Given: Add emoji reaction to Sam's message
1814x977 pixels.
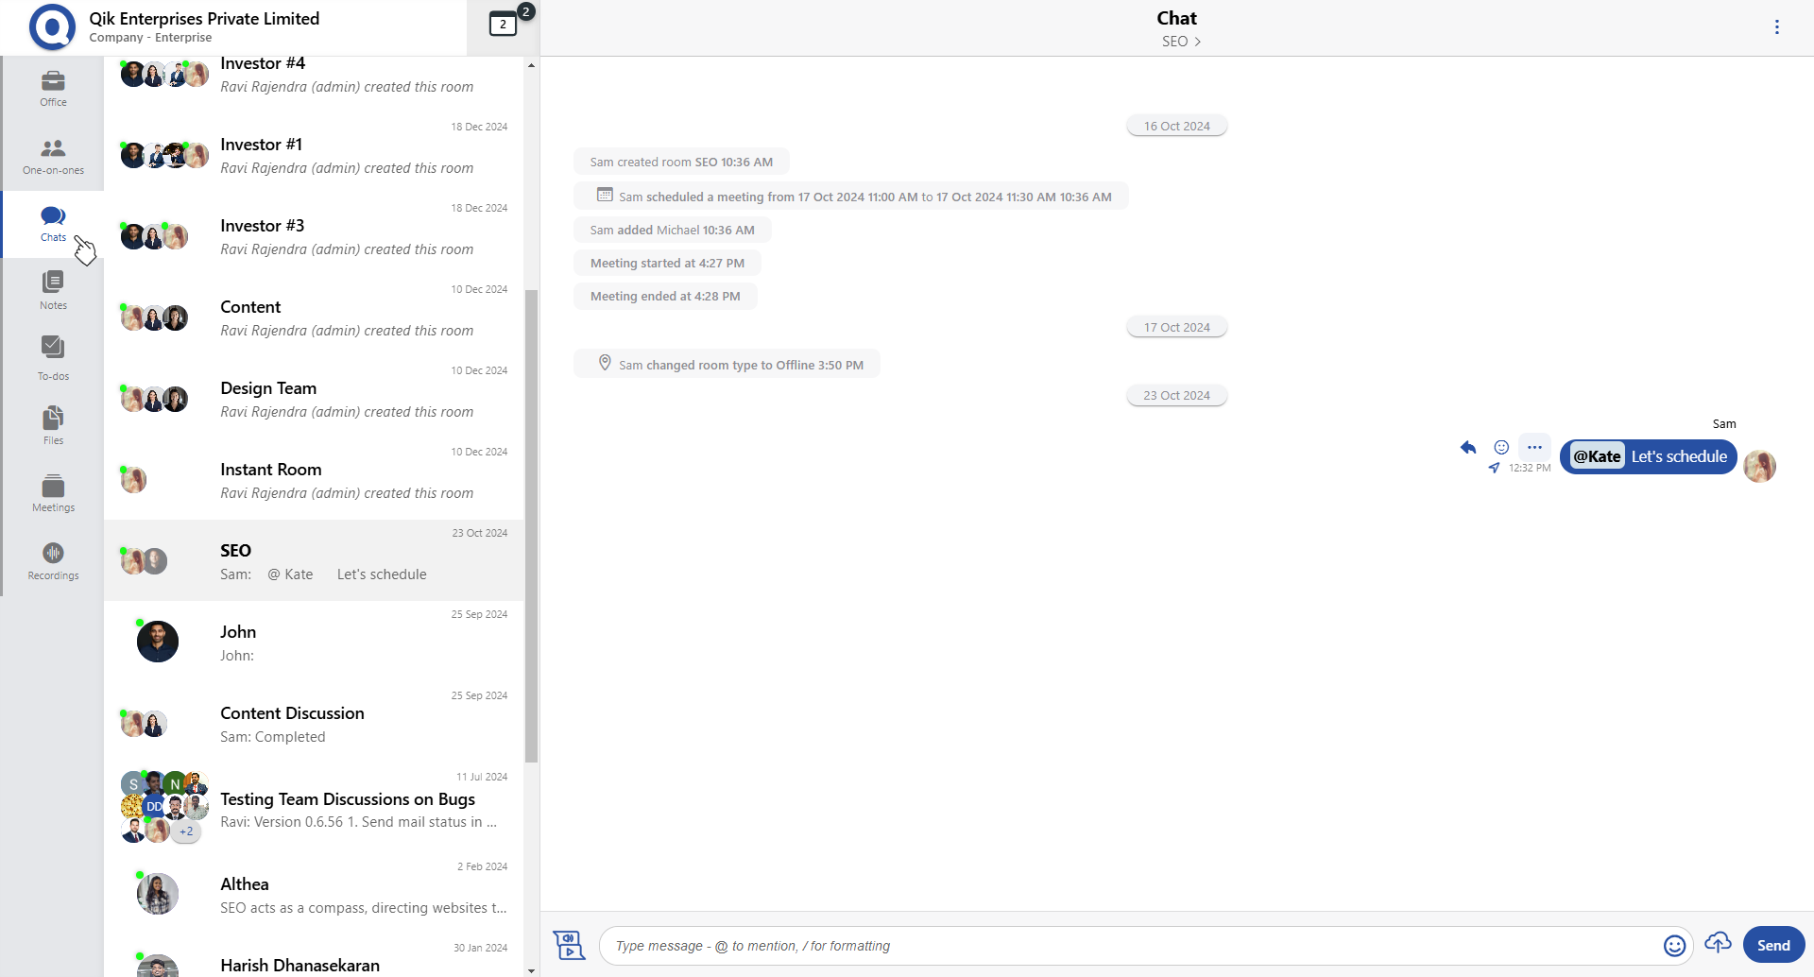Looking at the screenshot, I should (1501, 448).
